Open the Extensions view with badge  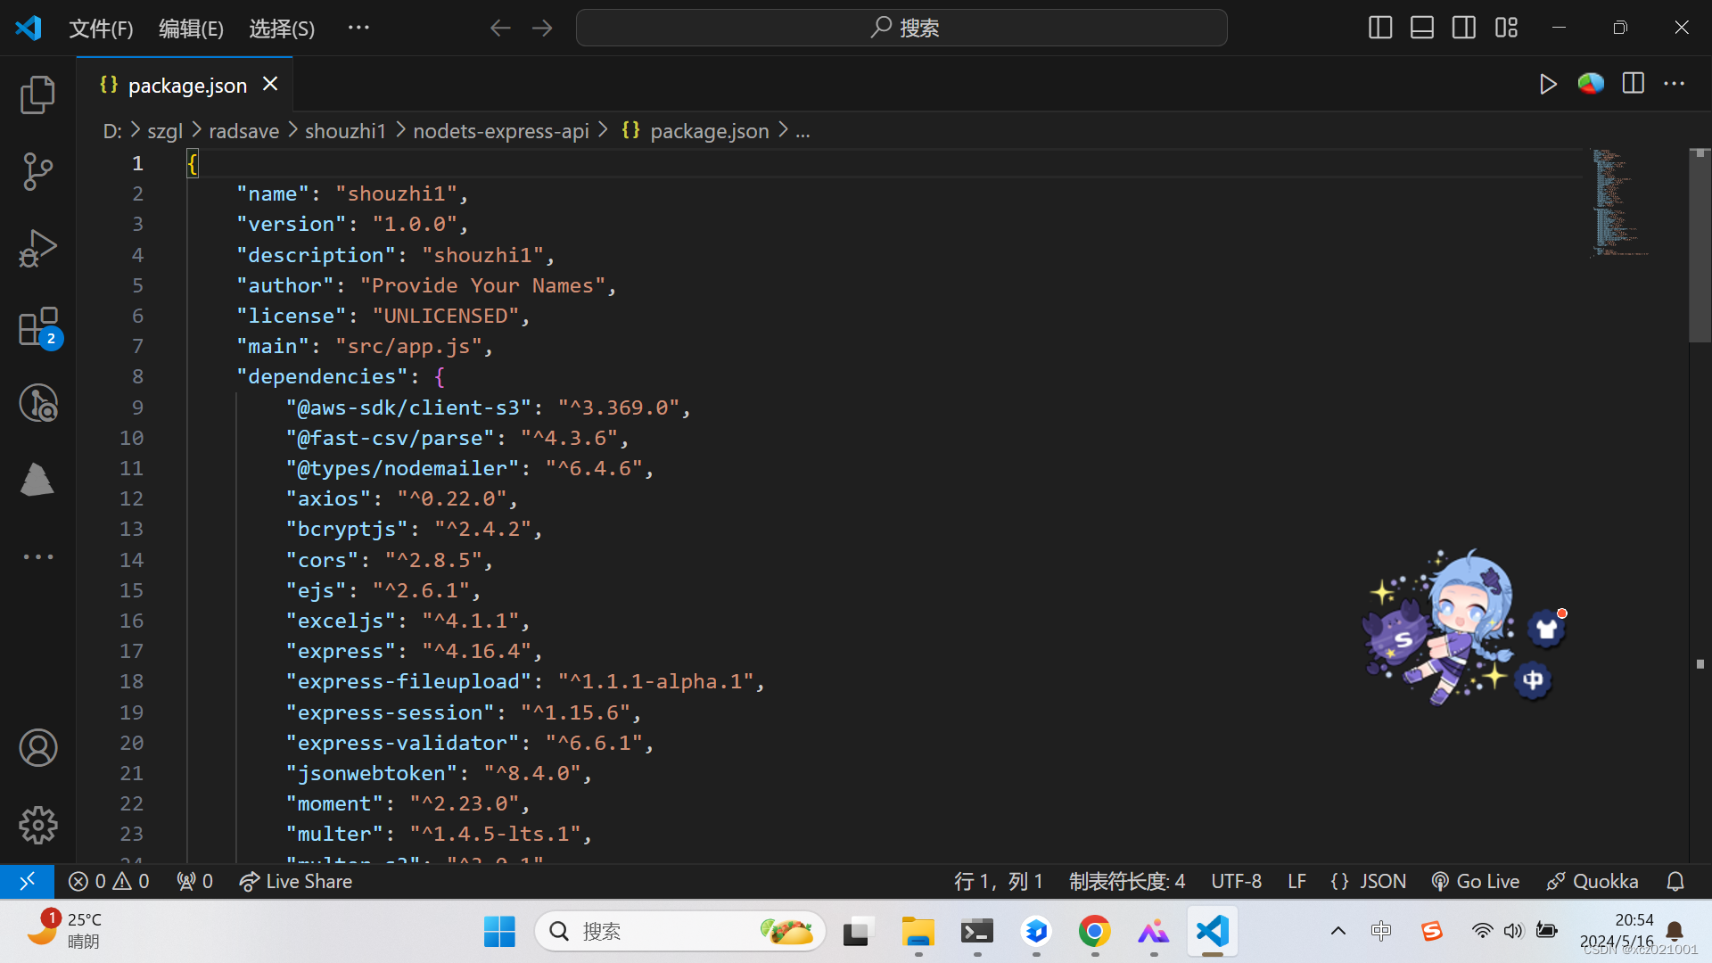[37, 326]
